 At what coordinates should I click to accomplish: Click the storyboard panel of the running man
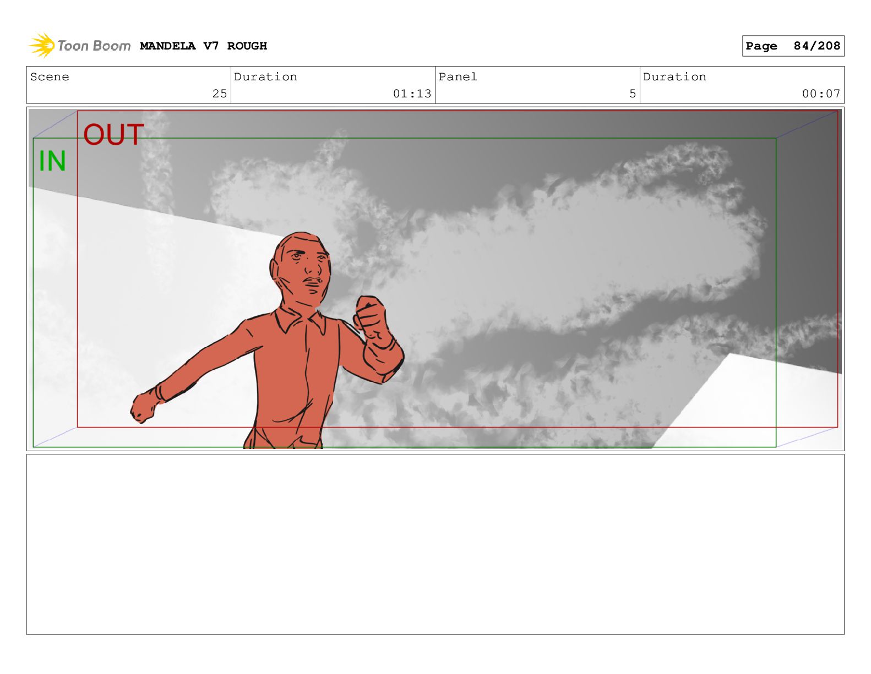pos(435,279)
